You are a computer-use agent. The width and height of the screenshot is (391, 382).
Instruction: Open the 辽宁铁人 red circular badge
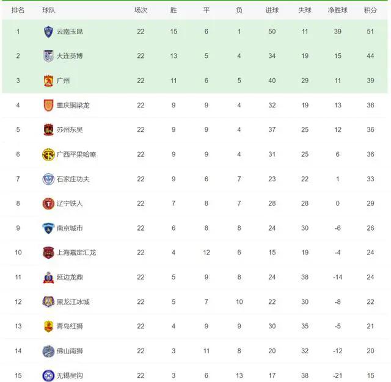point(48,204)
